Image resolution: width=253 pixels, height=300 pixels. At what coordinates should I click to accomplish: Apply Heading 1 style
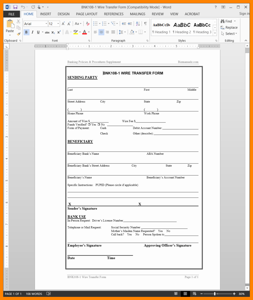(x=161, y=28)
